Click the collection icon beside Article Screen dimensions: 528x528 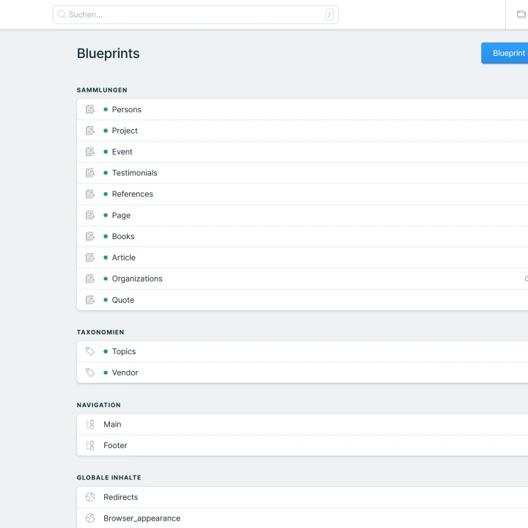point(90,257)
